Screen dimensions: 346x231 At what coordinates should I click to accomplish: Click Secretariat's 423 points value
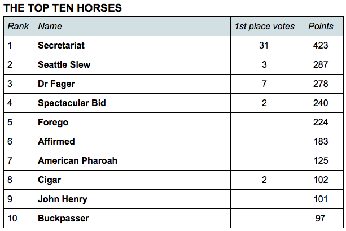point(321,46)
